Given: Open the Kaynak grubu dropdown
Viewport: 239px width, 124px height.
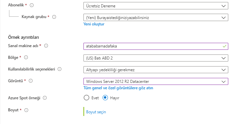Looking at the screenshot, I should [156, 17].
